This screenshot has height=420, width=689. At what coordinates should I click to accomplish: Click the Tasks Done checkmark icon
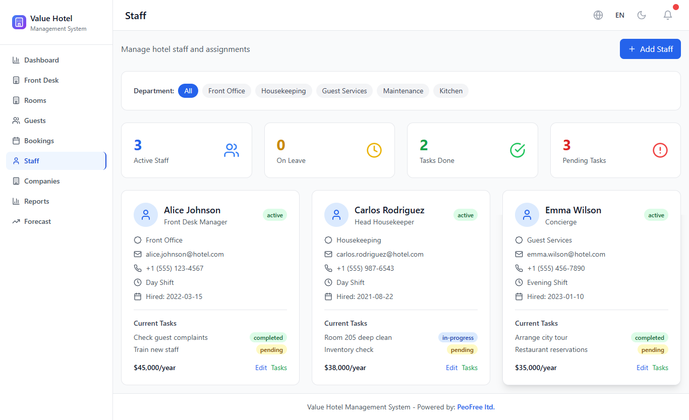click(518, 150)
